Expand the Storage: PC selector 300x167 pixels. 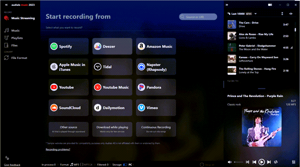123,165
